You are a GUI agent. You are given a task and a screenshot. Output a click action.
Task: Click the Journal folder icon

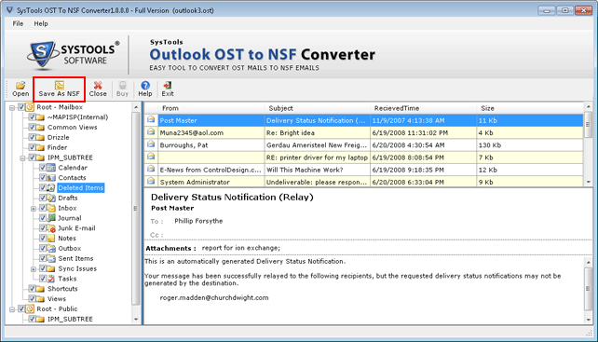51,218
